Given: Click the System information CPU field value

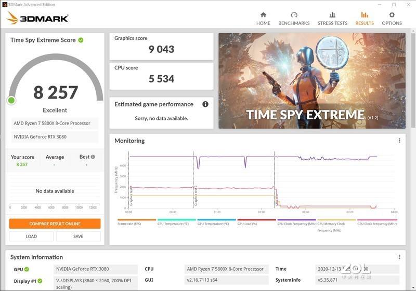Looking at the screenshot, I should [x=226, y=269].
